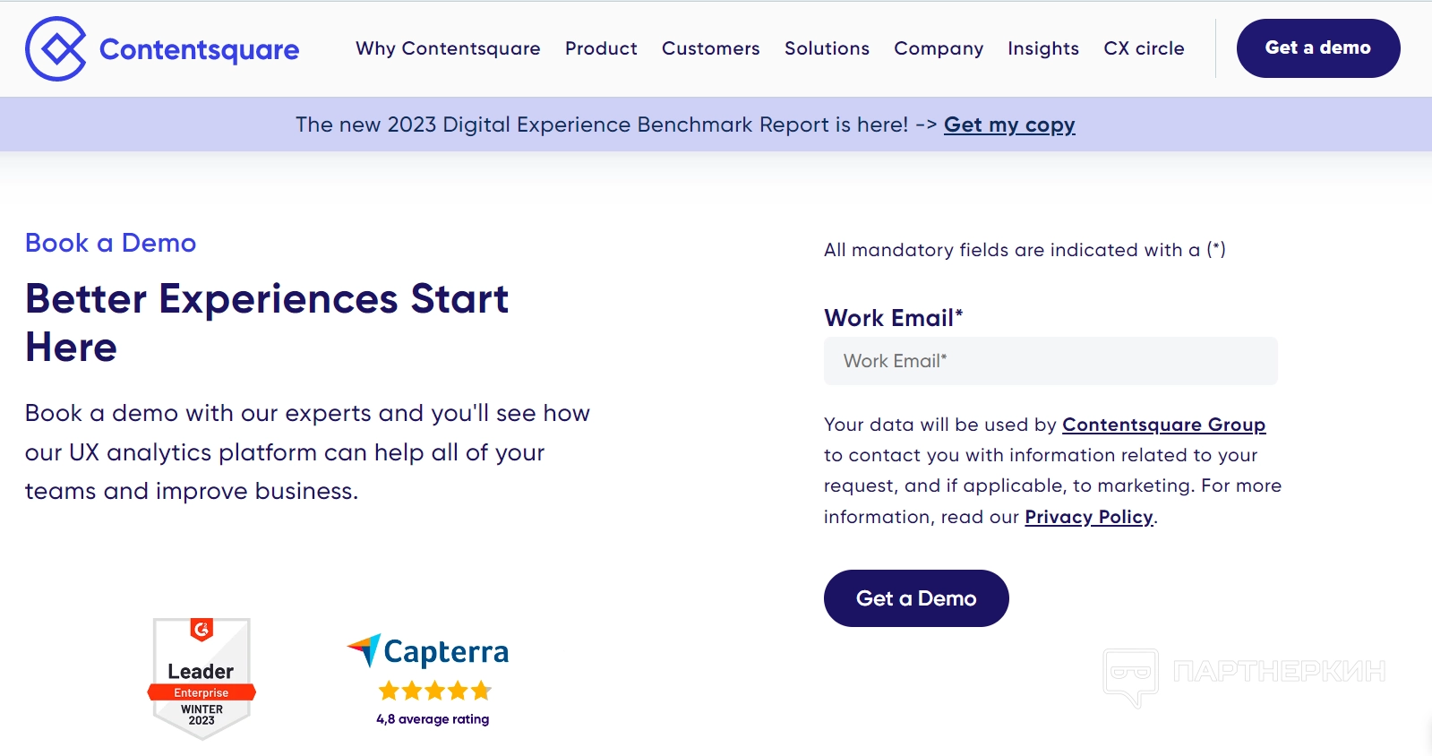Click the Capterra logo
The image size is (1432, 756).
(x=428, y=651)
